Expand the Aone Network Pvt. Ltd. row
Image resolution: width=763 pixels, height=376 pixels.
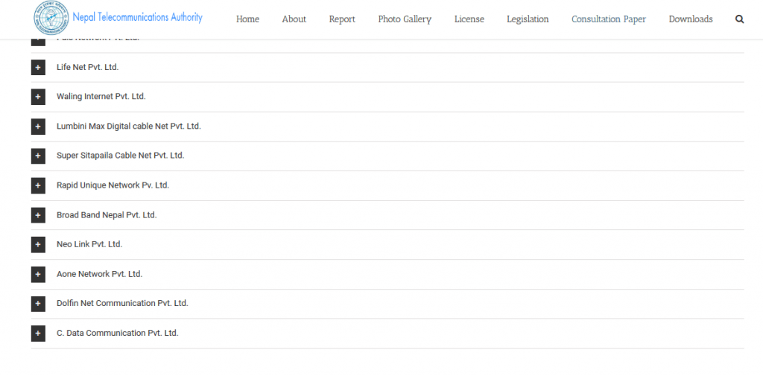pos(38,275)
